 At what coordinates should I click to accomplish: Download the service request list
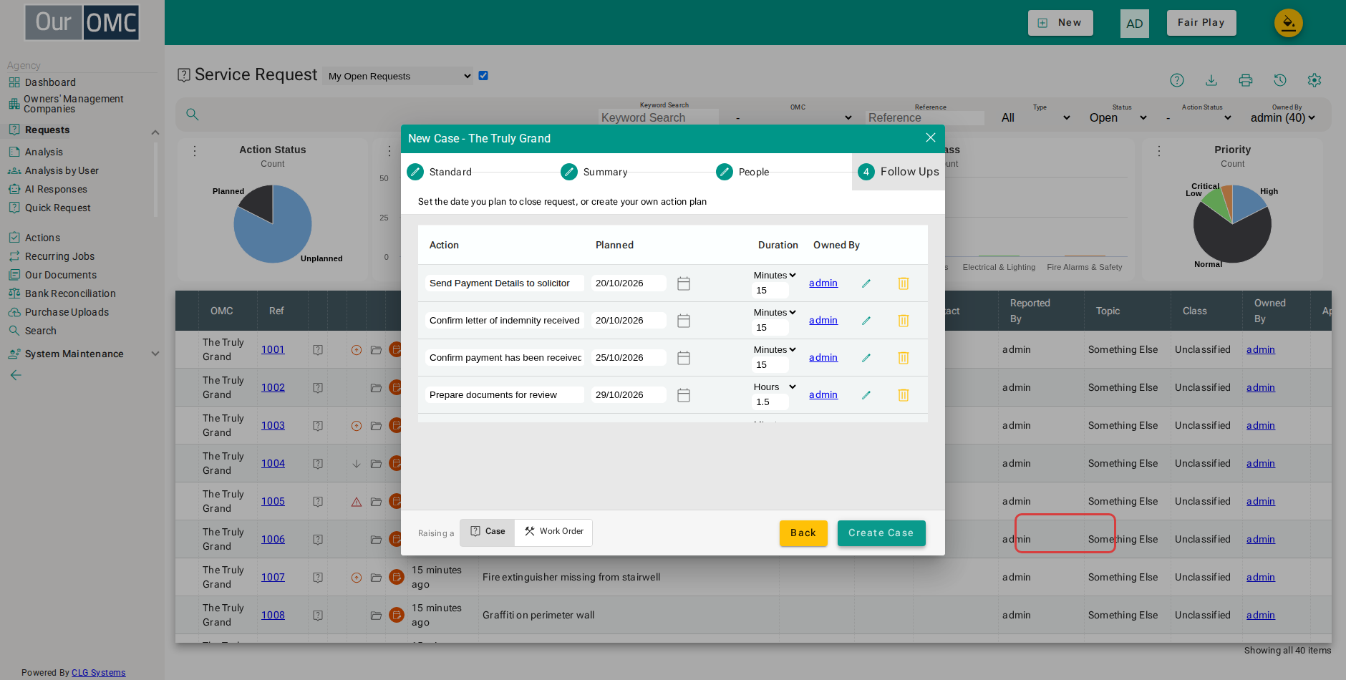tap(1211, 80)
